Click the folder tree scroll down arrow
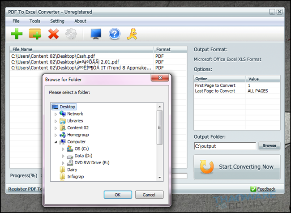The image size is (291, 213). pyautogui.click(x=160, y=178)
